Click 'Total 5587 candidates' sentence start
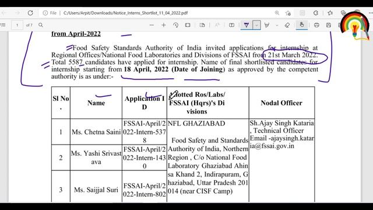Viewport: 373px width, 210px height. [84, 62]
